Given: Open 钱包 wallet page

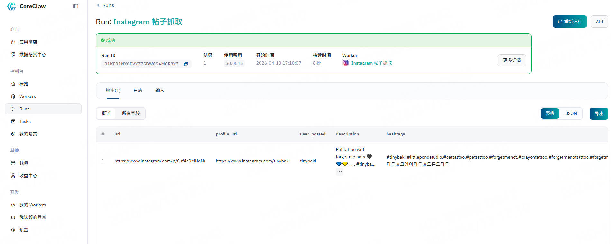Looking at the screenshot, I should click(x=24, y=163).
